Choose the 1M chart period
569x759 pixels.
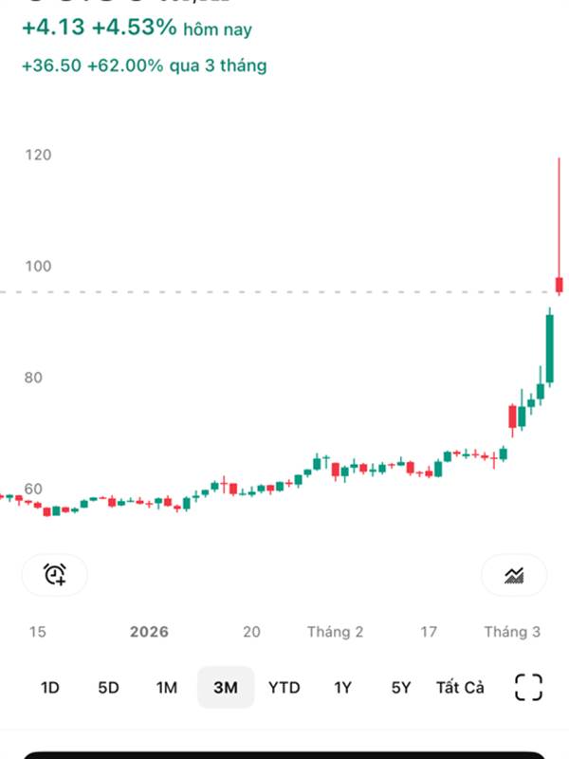[167, 688]
